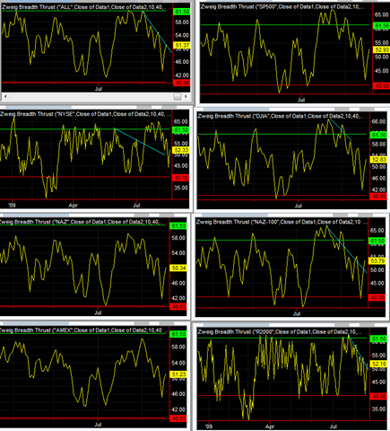Viewport: 390px width, 431px height.
Task: Click the ALL chart's red 40.00 level label
Action: click(x=181, y=83)
